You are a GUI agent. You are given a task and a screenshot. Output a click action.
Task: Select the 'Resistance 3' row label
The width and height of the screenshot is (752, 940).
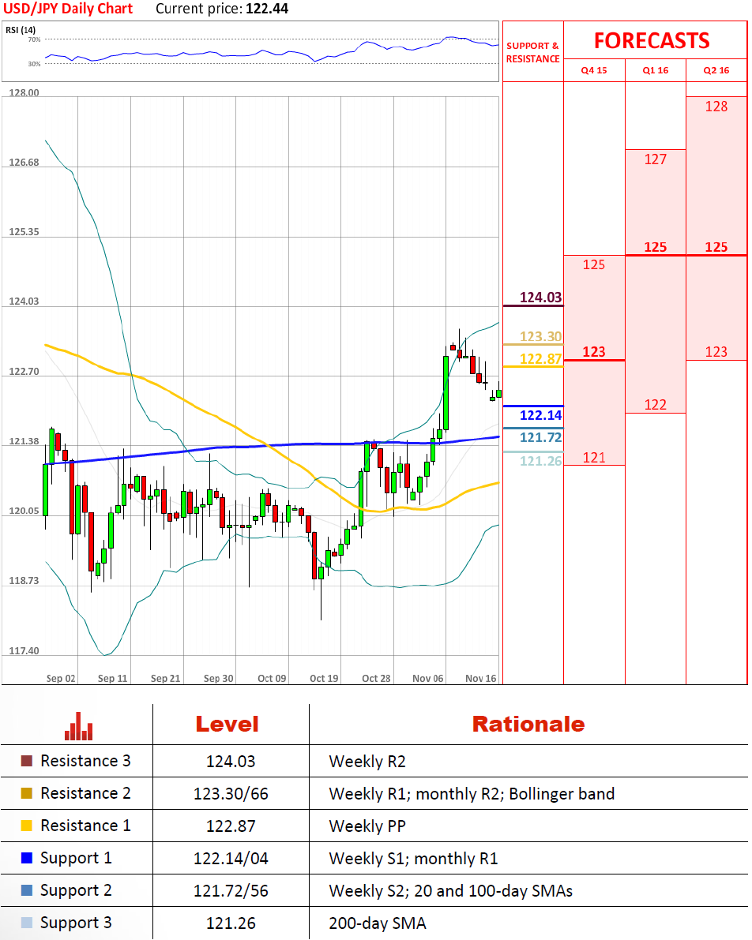click(x=85, y=761)
